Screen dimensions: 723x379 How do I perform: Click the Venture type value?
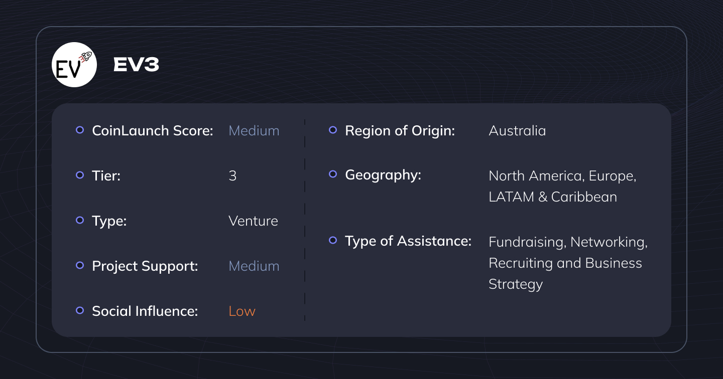[253, 221]
